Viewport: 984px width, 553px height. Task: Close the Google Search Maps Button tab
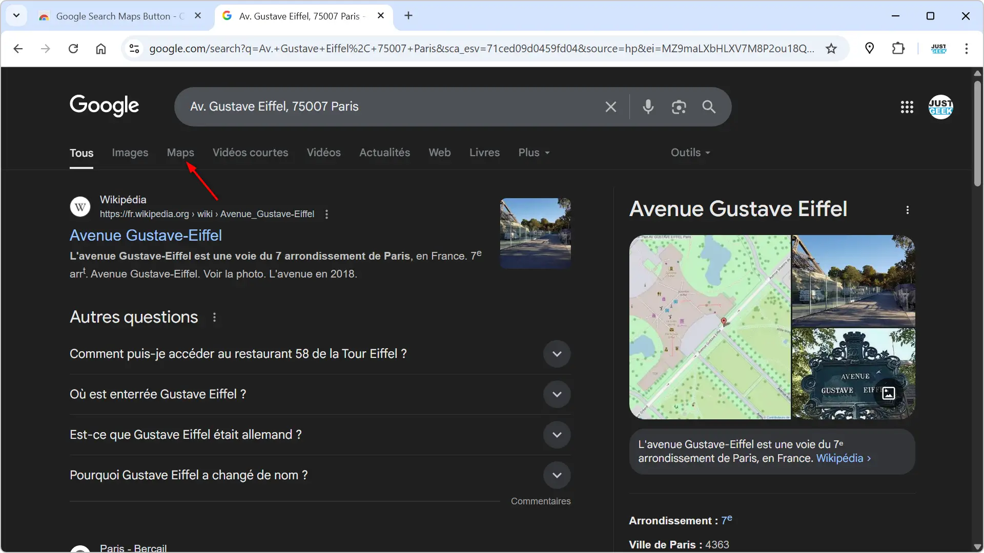[198, 16]
